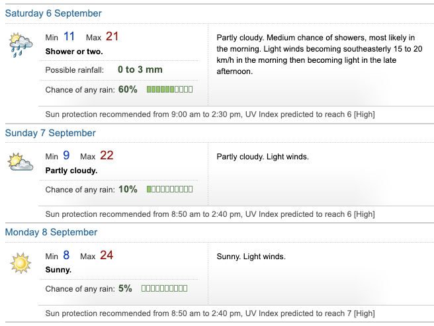Click the Monday 5% rain chance bar
The image size is (434, 326).
click(164, 288)
